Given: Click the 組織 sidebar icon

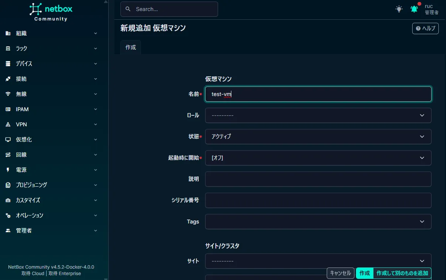Looking at the screenshot, I should pyautogui.click(x=8, y=33).
